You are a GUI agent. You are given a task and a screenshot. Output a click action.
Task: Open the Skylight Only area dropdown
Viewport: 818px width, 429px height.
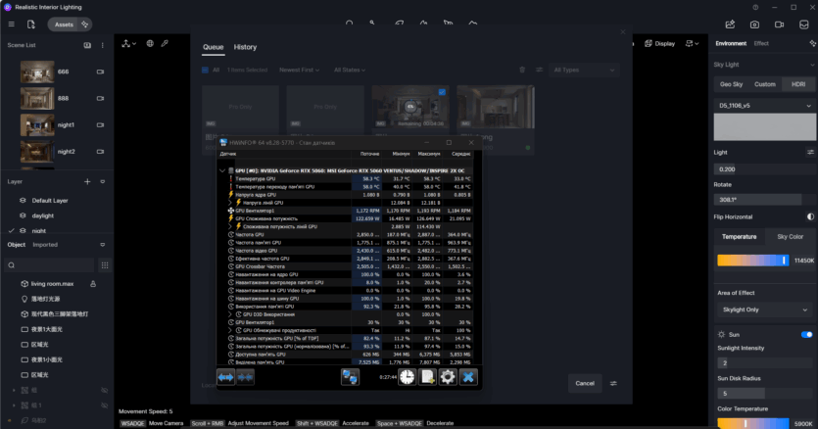[765, 308]
